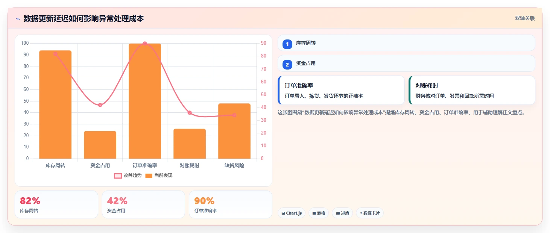Click the progress icon in 进度 tag
The height and width of the screenshot is (233, 550).
coord(338,213)
